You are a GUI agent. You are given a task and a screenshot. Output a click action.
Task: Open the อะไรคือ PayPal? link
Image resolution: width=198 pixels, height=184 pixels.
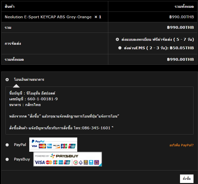(x=181, y=145)
